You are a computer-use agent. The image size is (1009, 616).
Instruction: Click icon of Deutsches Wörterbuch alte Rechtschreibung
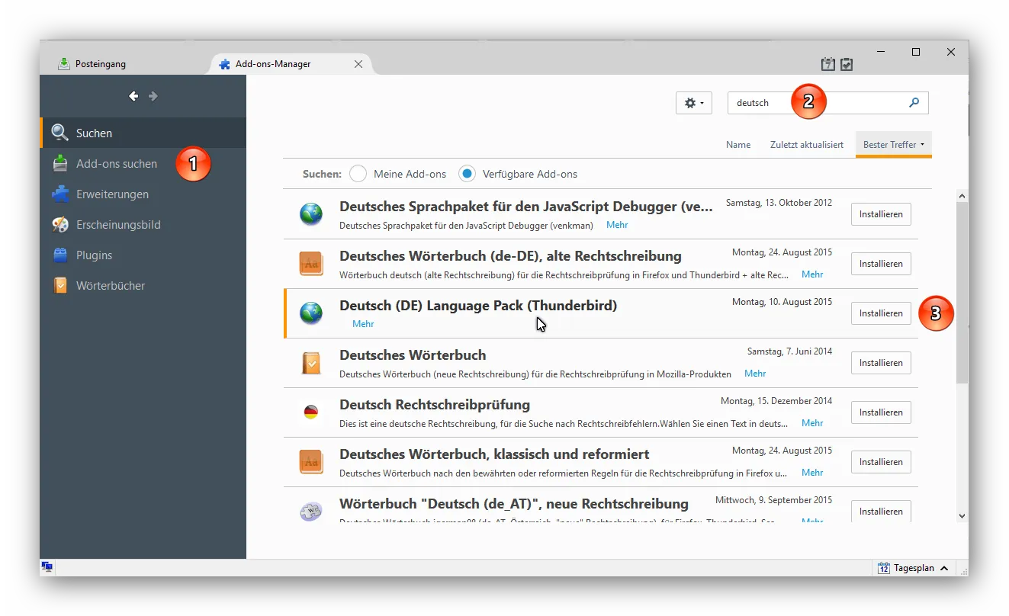(310, 264)
